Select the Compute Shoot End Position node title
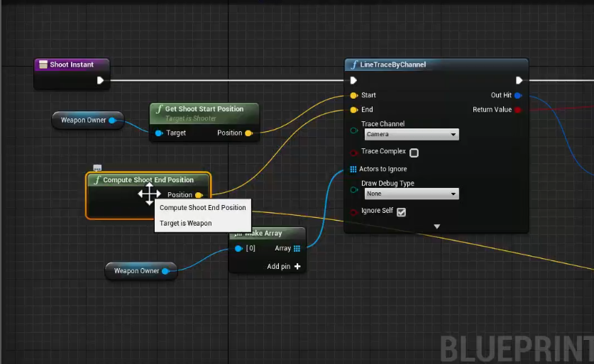Image resolution: width=594 pixels, height=364 pixels. click(x=148, y=180)
